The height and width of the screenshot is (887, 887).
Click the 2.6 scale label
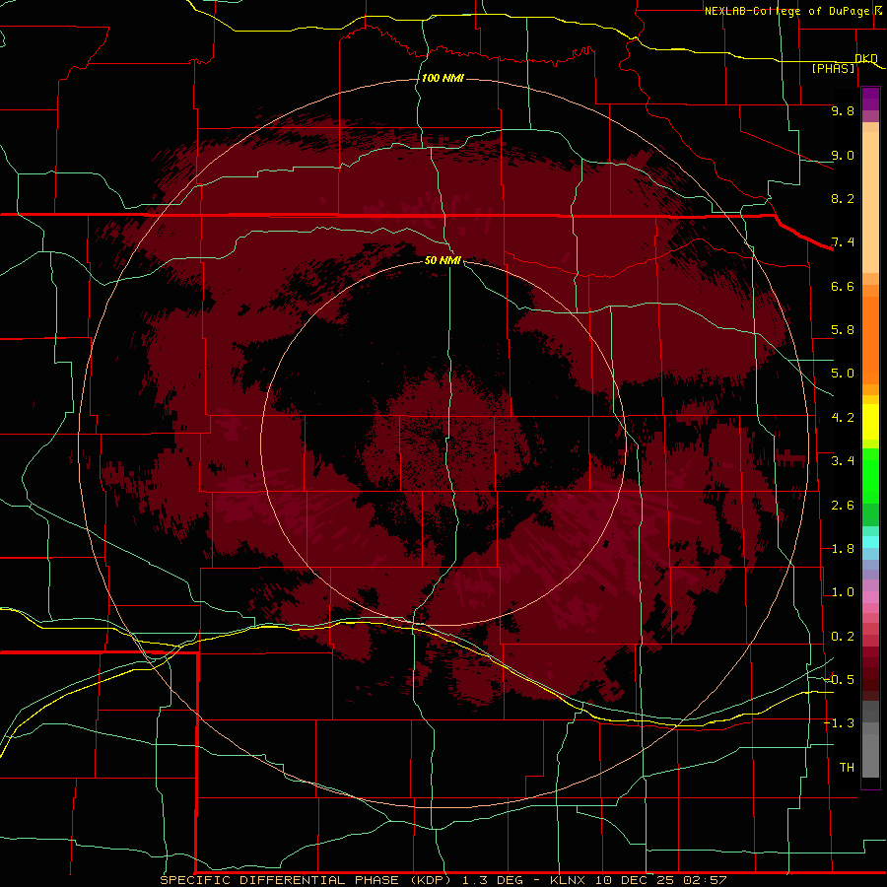pos(843,506)
